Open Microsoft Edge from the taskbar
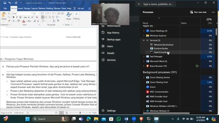 point(89,119)
